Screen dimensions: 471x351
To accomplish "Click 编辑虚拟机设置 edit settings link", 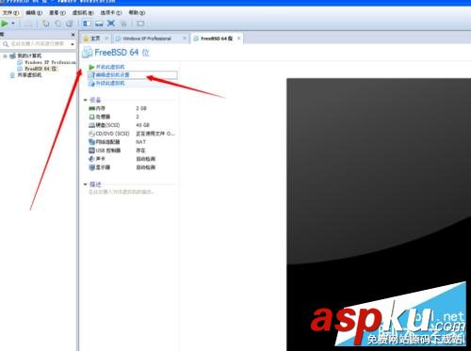I will point(113,75).
